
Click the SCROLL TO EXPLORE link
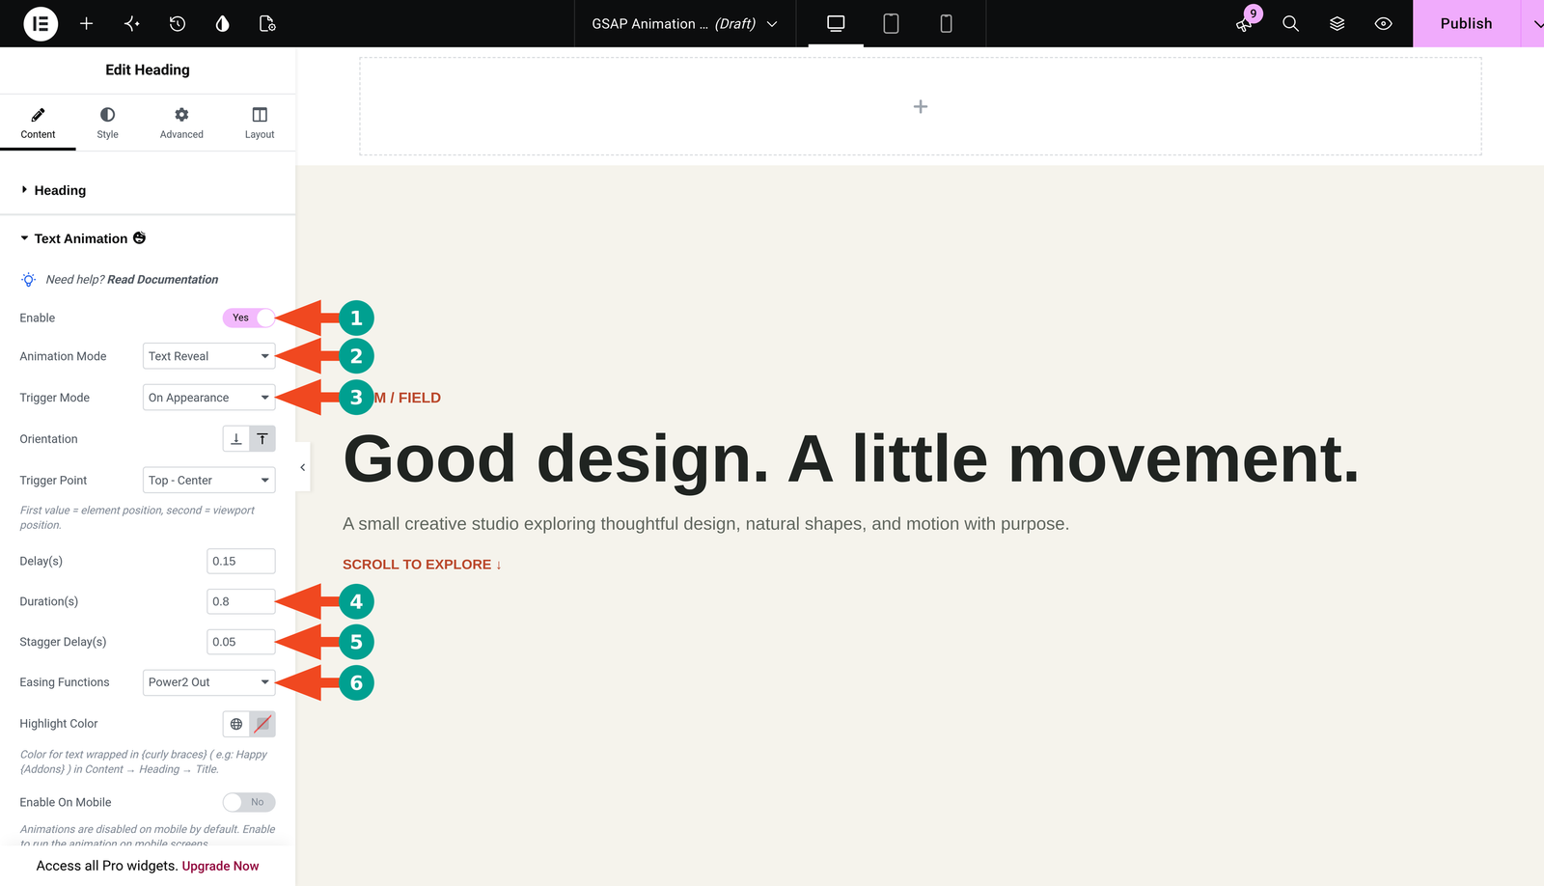[422, 565]
